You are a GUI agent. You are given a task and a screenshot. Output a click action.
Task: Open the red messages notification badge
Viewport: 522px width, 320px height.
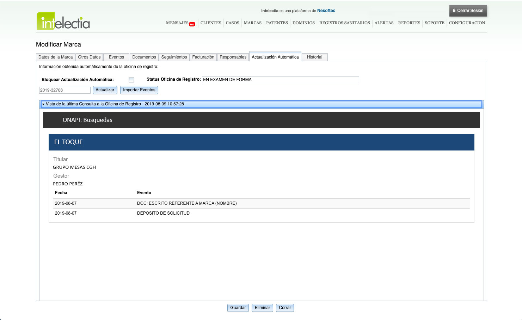[192, 24]
